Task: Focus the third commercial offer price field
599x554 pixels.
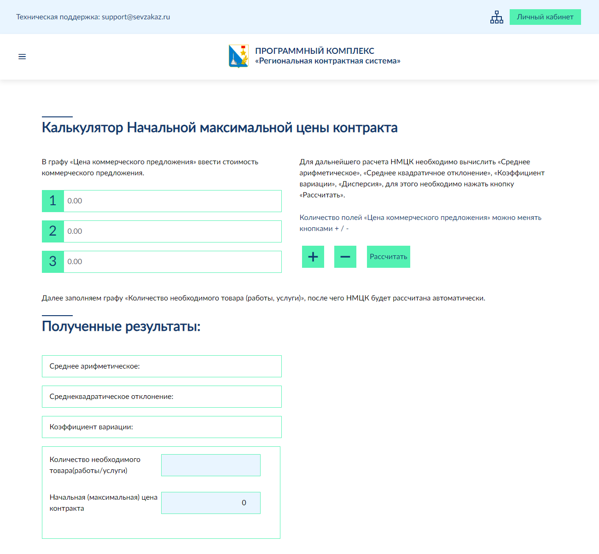Action: pyautogui.click(x=172, y=262)
